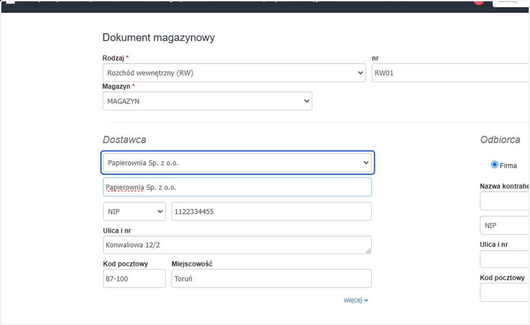Image resolution: width=530 pixels, height=325 pixels.
Task: Click the nr field containing RW01
Action: [x=450, y=73]
